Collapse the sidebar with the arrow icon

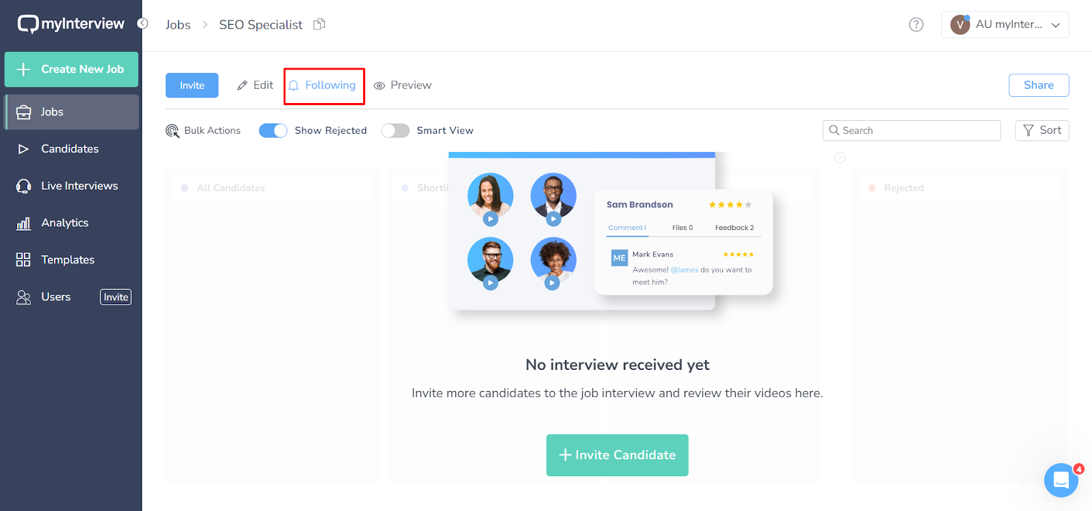coord(143,23)
